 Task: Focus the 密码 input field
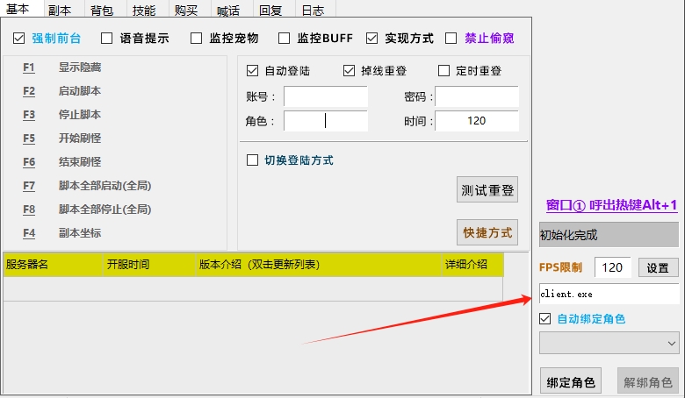476,96
